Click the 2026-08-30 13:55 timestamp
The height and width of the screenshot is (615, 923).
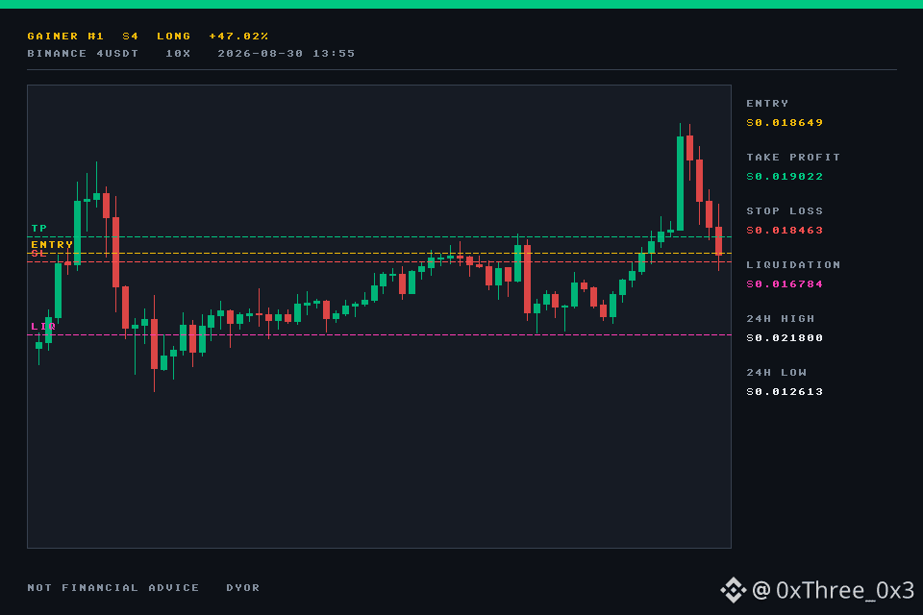287,54
